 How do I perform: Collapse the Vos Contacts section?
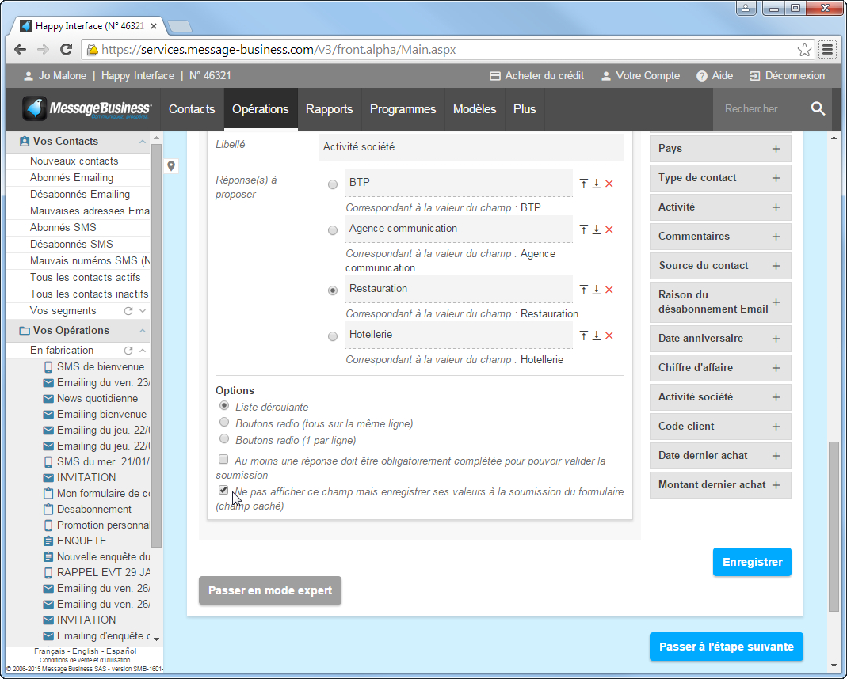143,142
